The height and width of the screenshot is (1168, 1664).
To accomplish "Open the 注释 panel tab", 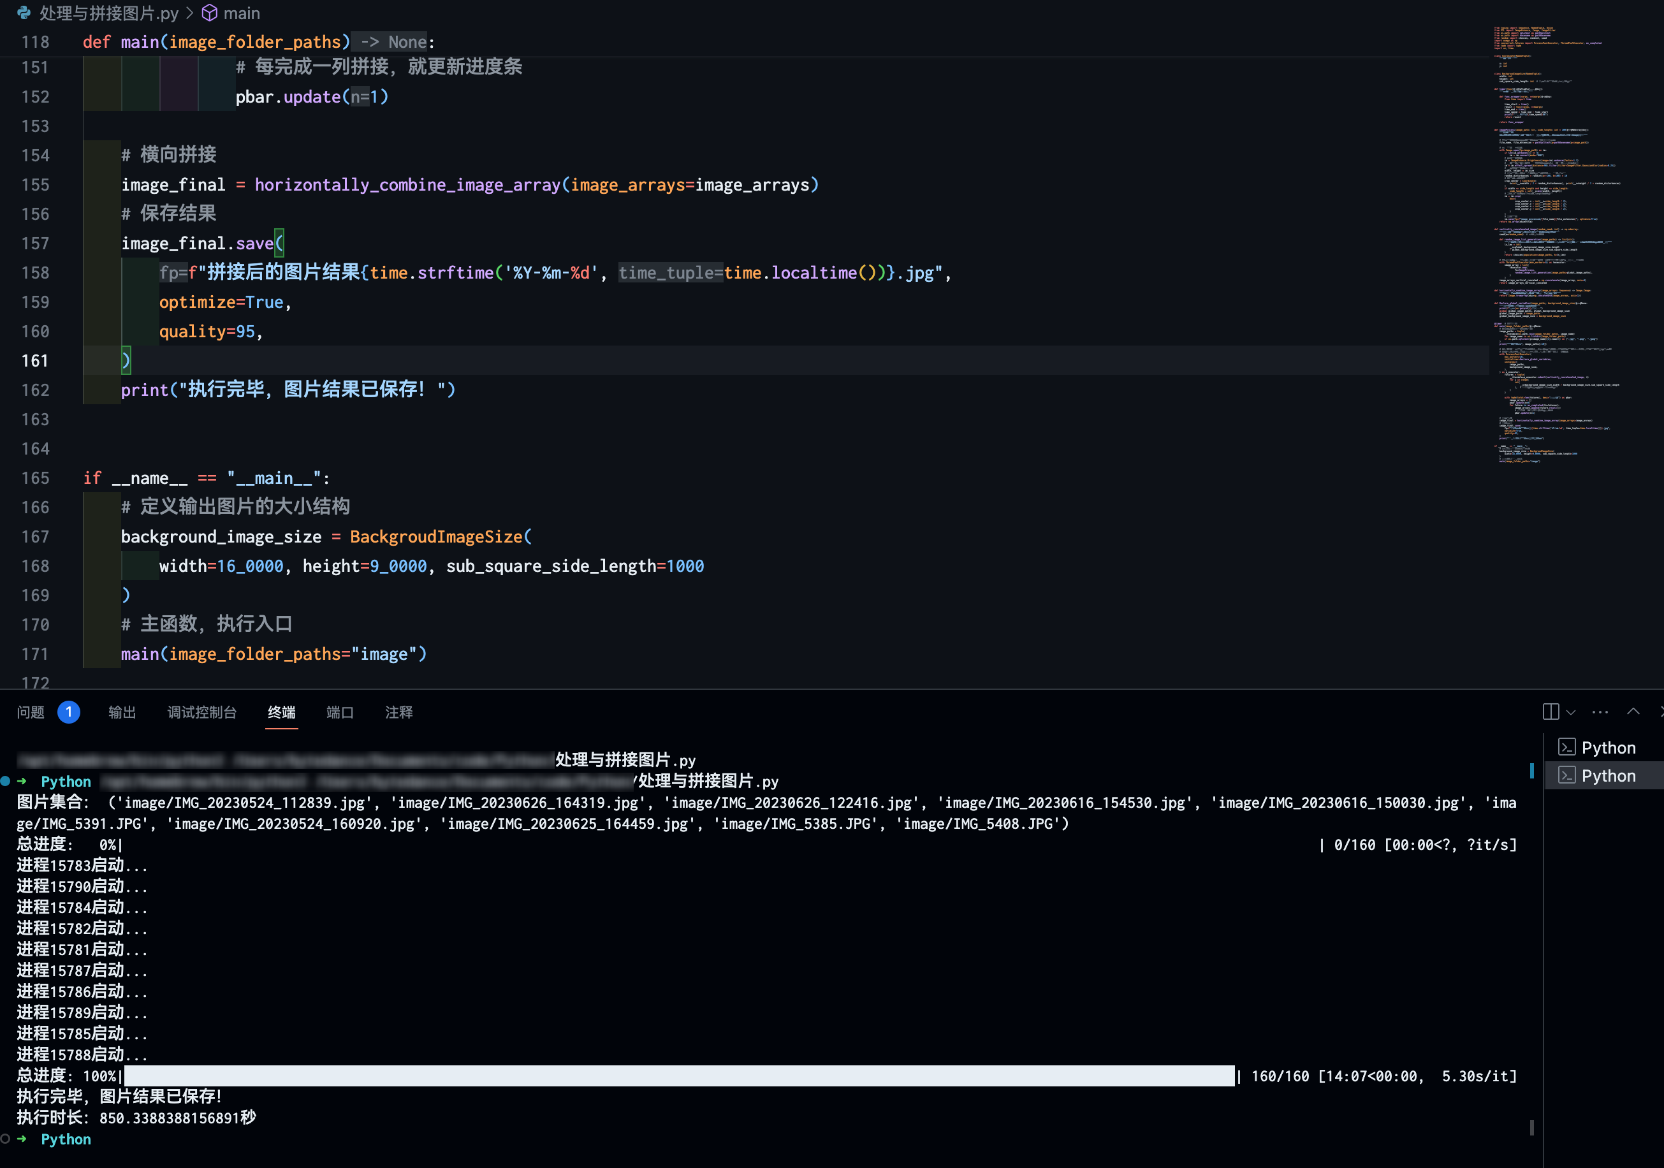I will pyautogui.click(x=398, y=712).
